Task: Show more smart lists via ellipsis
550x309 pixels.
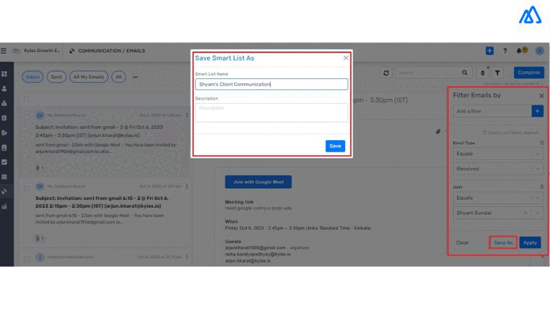Action: click(x=135, y=77)
